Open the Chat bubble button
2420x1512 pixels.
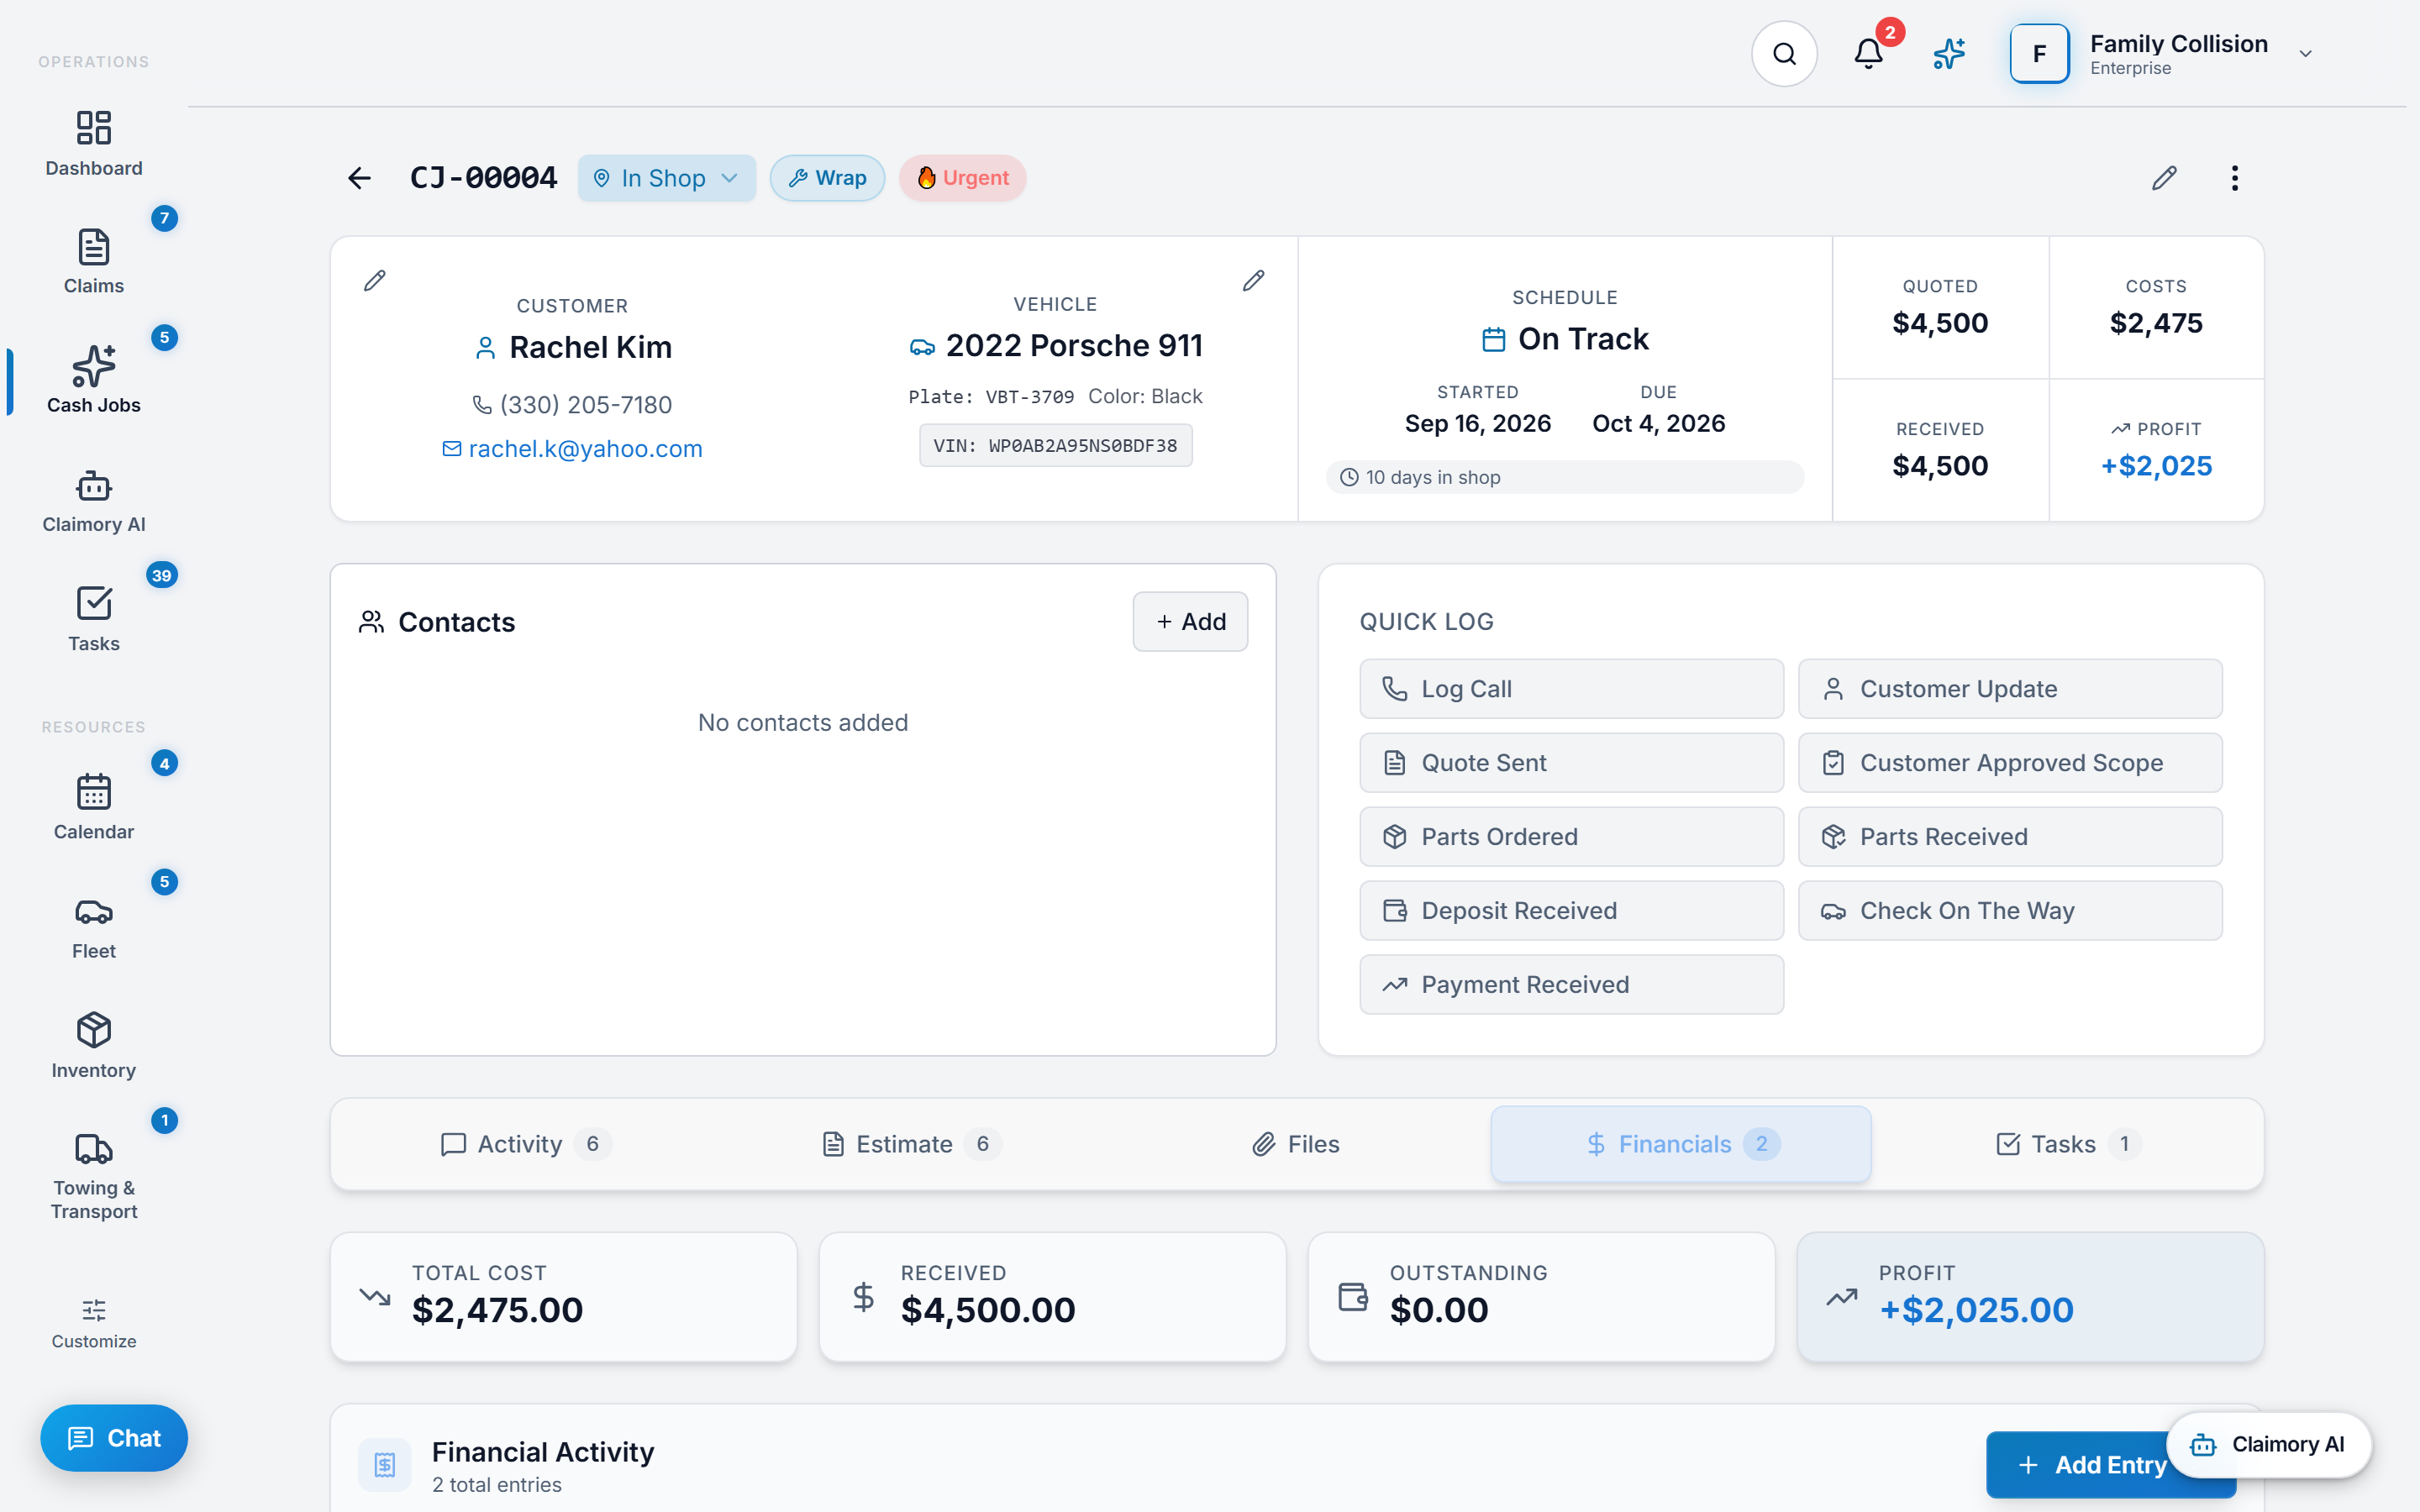click(x=114, y=1438)
